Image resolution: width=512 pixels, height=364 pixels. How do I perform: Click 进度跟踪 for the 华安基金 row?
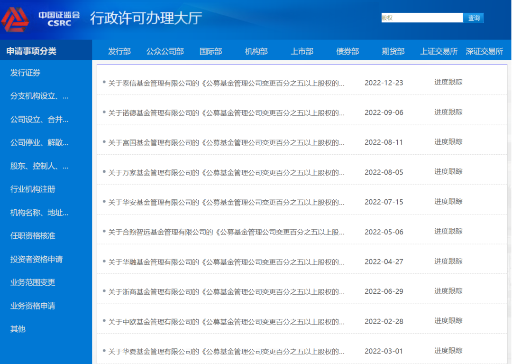[x=448, y=202]
